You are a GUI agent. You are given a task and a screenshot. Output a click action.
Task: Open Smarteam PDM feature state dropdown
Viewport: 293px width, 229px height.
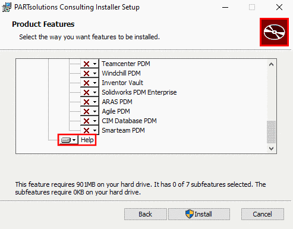point(89,130)
